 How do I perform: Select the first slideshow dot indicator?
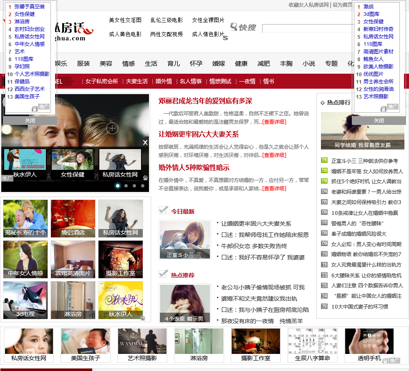coord(118,186)
